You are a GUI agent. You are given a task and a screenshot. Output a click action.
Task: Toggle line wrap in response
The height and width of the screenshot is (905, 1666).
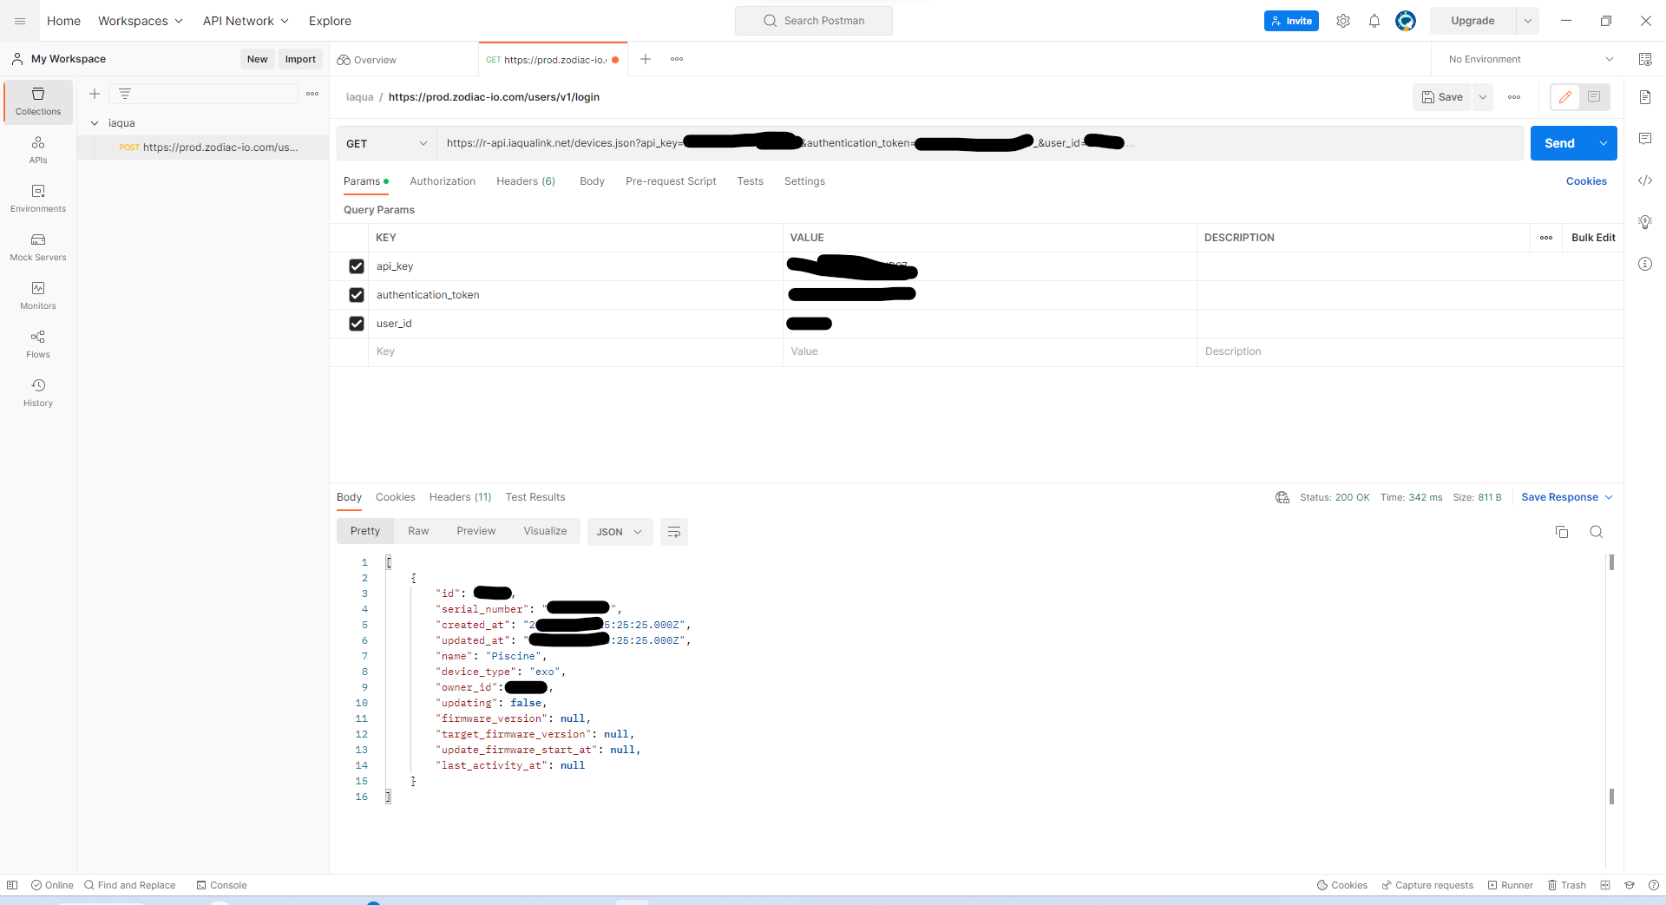[674, 532]
